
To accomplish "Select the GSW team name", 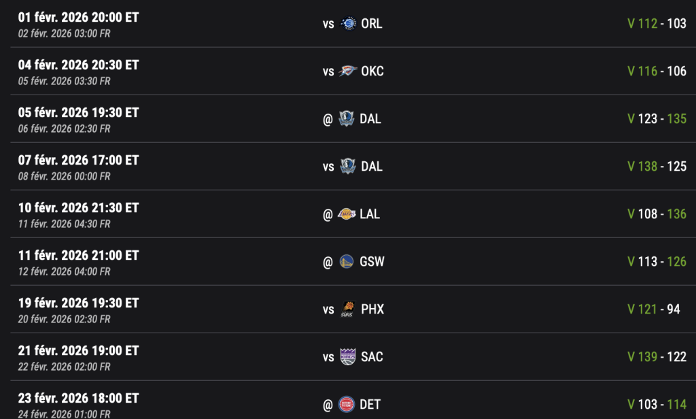I will point(372,262).
